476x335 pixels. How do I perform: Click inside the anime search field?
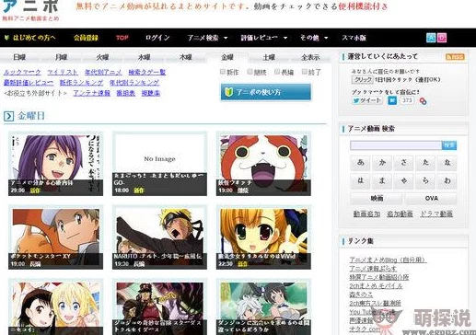click(396, 145)
